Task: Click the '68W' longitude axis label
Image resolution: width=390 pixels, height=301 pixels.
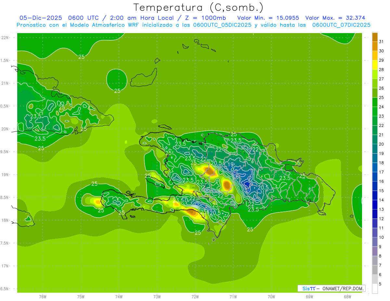Action: pyautogui.click(x=347, y=297)
